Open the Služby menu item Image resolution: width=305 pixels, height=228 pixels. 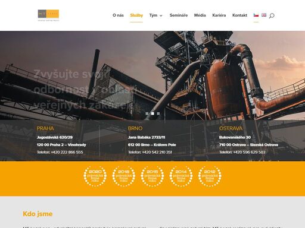[136, 15]
